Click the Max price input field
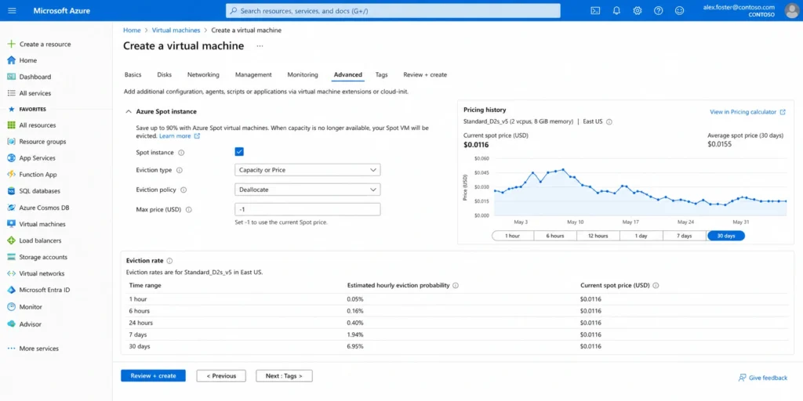The width and height of the screenshot is (803, 401). 307,210
